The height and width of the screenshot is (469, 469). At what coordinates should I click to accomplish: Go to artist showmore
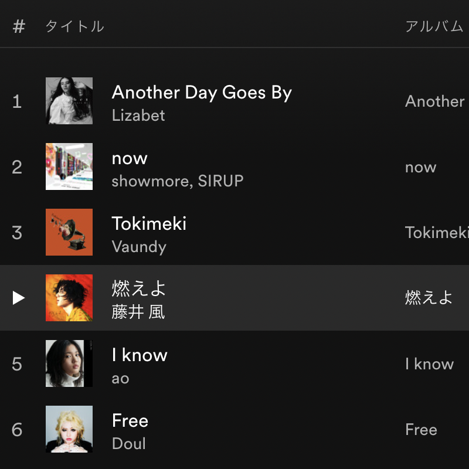pyautogui.click(x=150, y=181)
